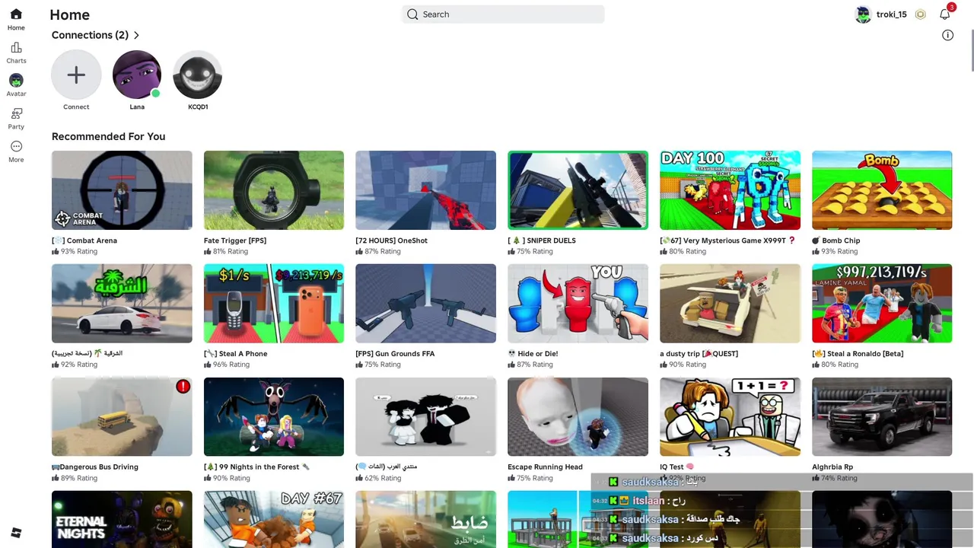Open Eternal Nights game thumbnail
This screenshot has width=974, height=548.
(122, 519)
